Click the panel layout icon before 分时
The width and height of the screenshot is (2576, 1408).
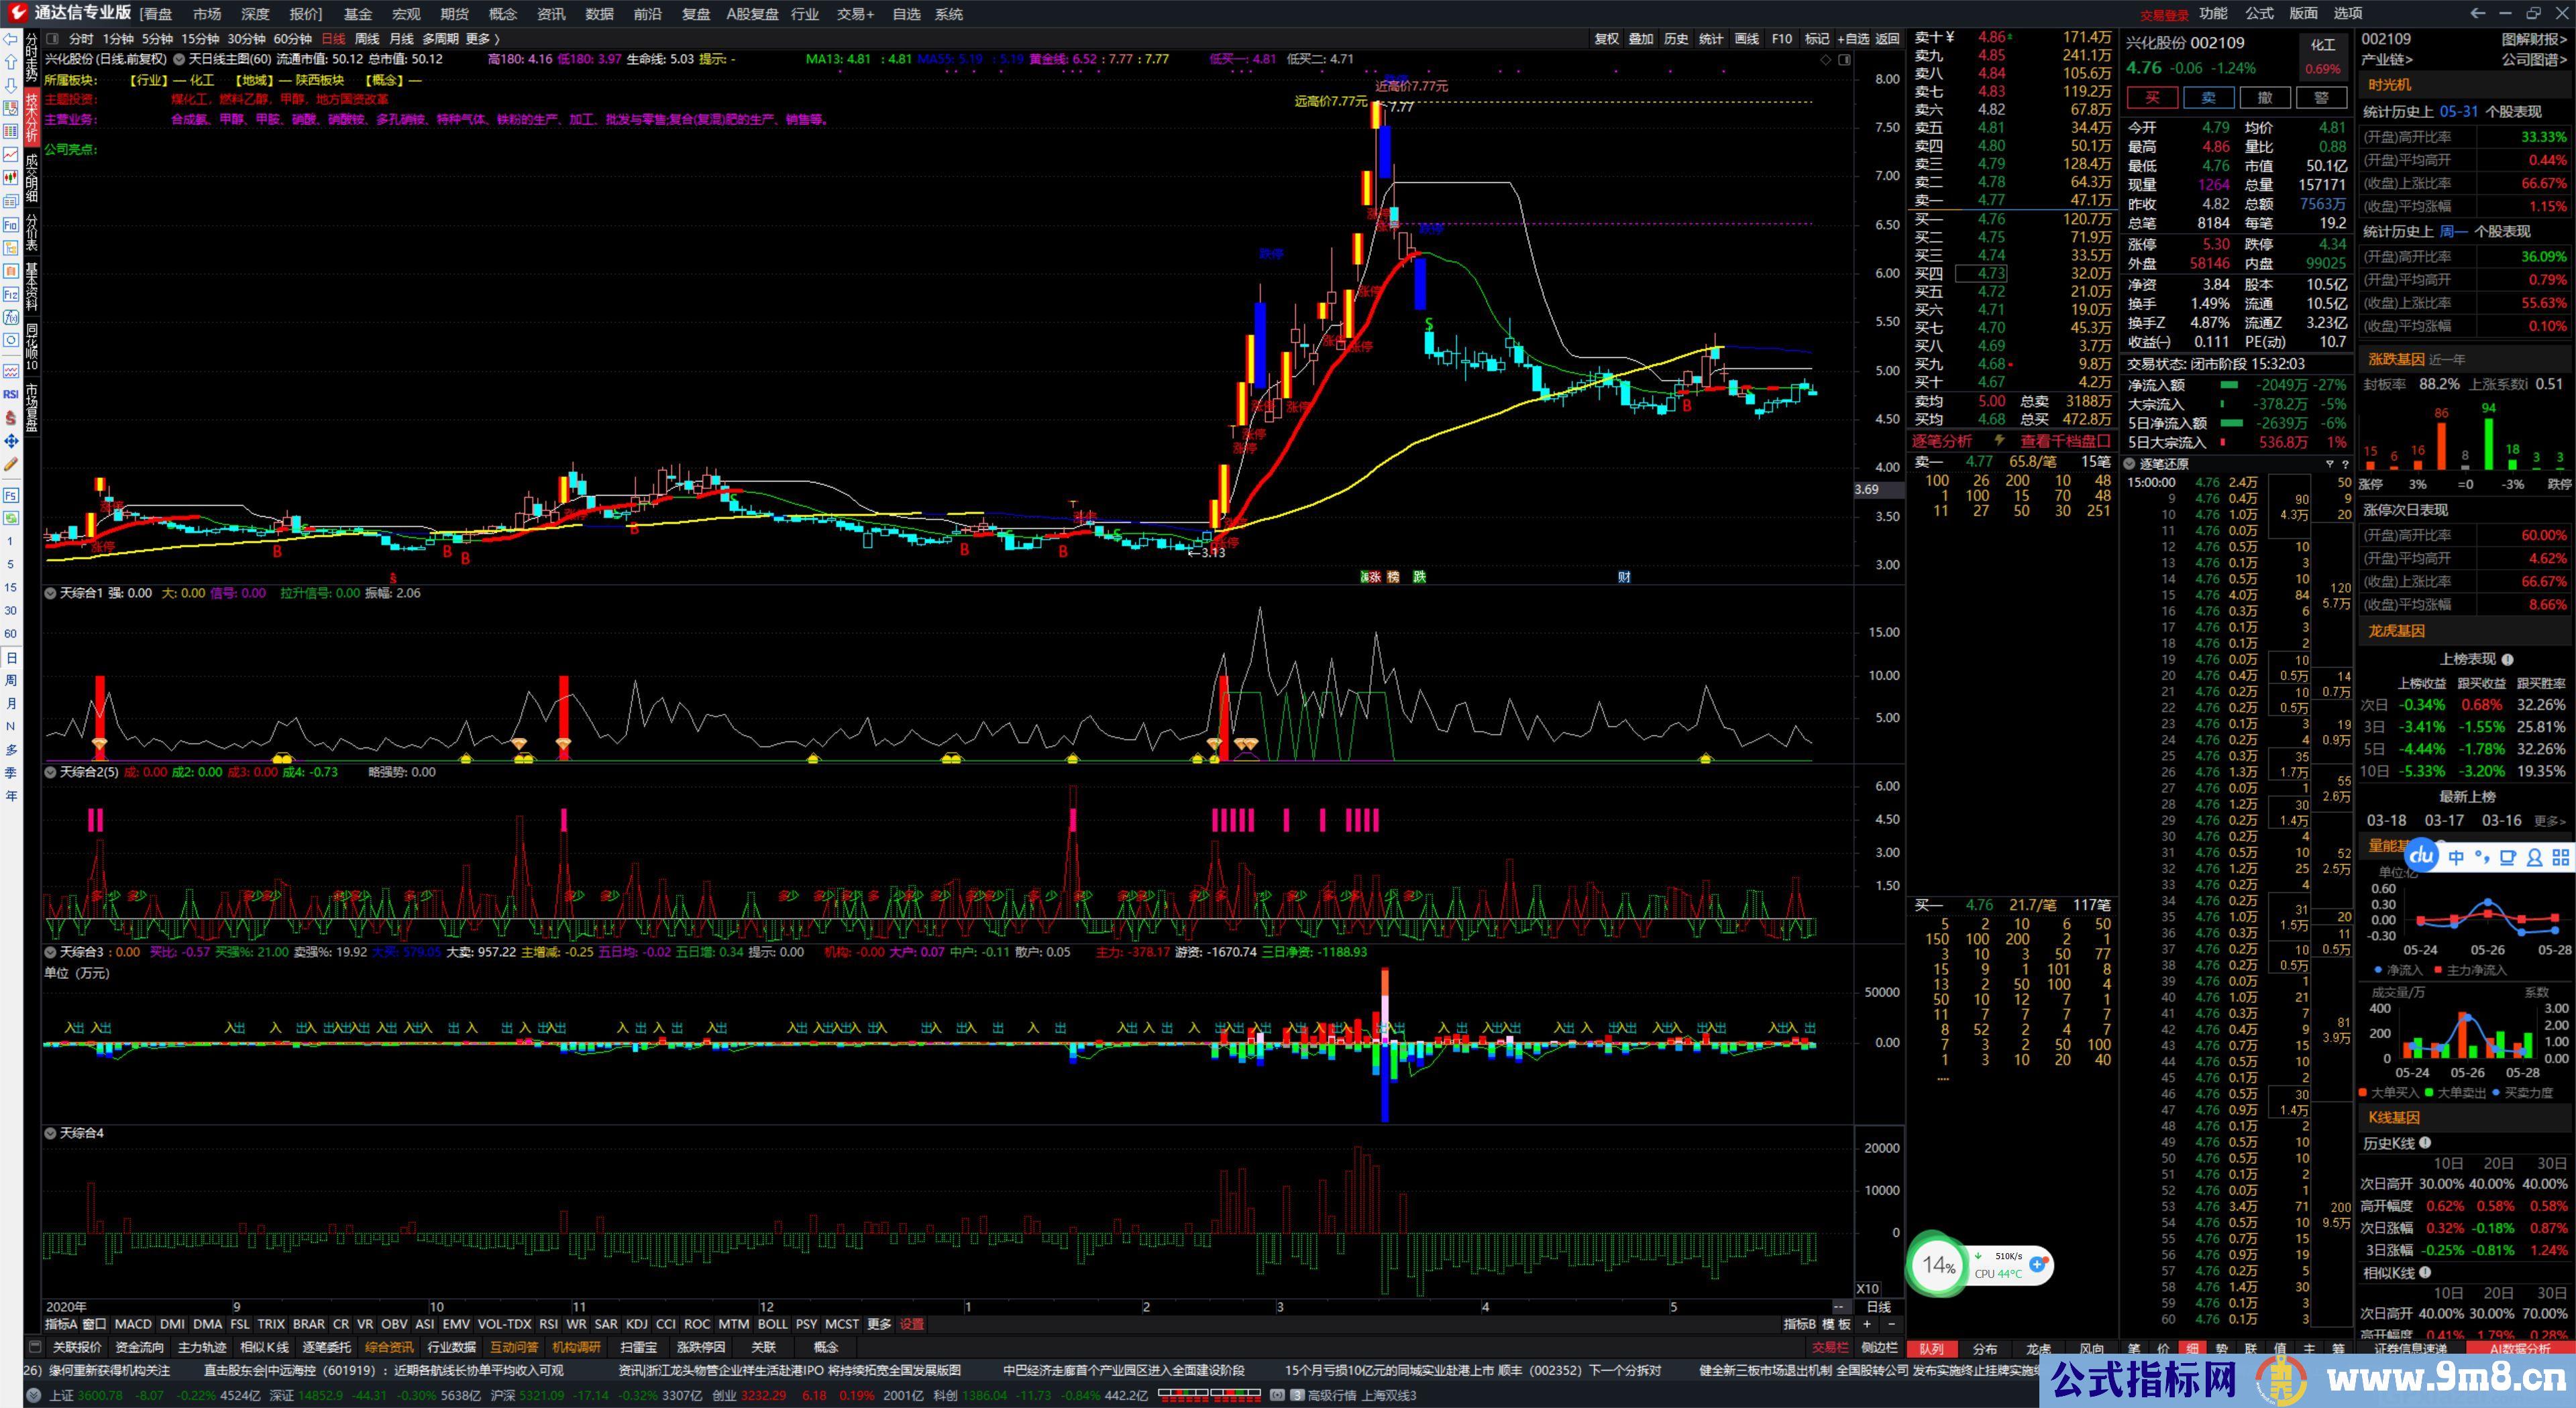pyautogui.click(x=52, y=39)
